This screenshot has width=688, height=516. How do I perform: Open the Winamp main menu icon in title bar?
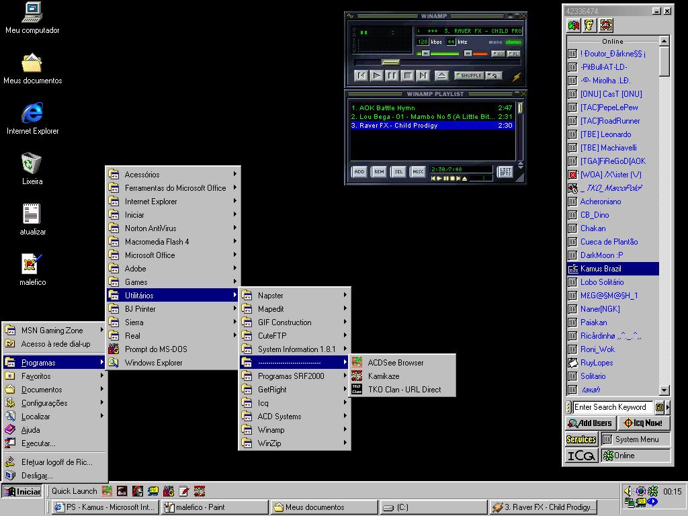pyautogui.click(x=350, y=16)
